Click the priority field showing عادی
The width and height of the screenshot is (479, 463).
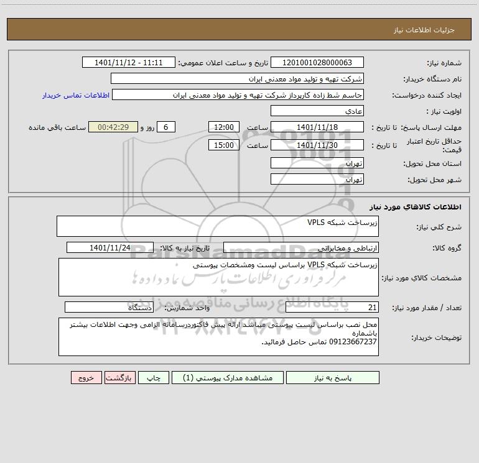pos(317,111)
